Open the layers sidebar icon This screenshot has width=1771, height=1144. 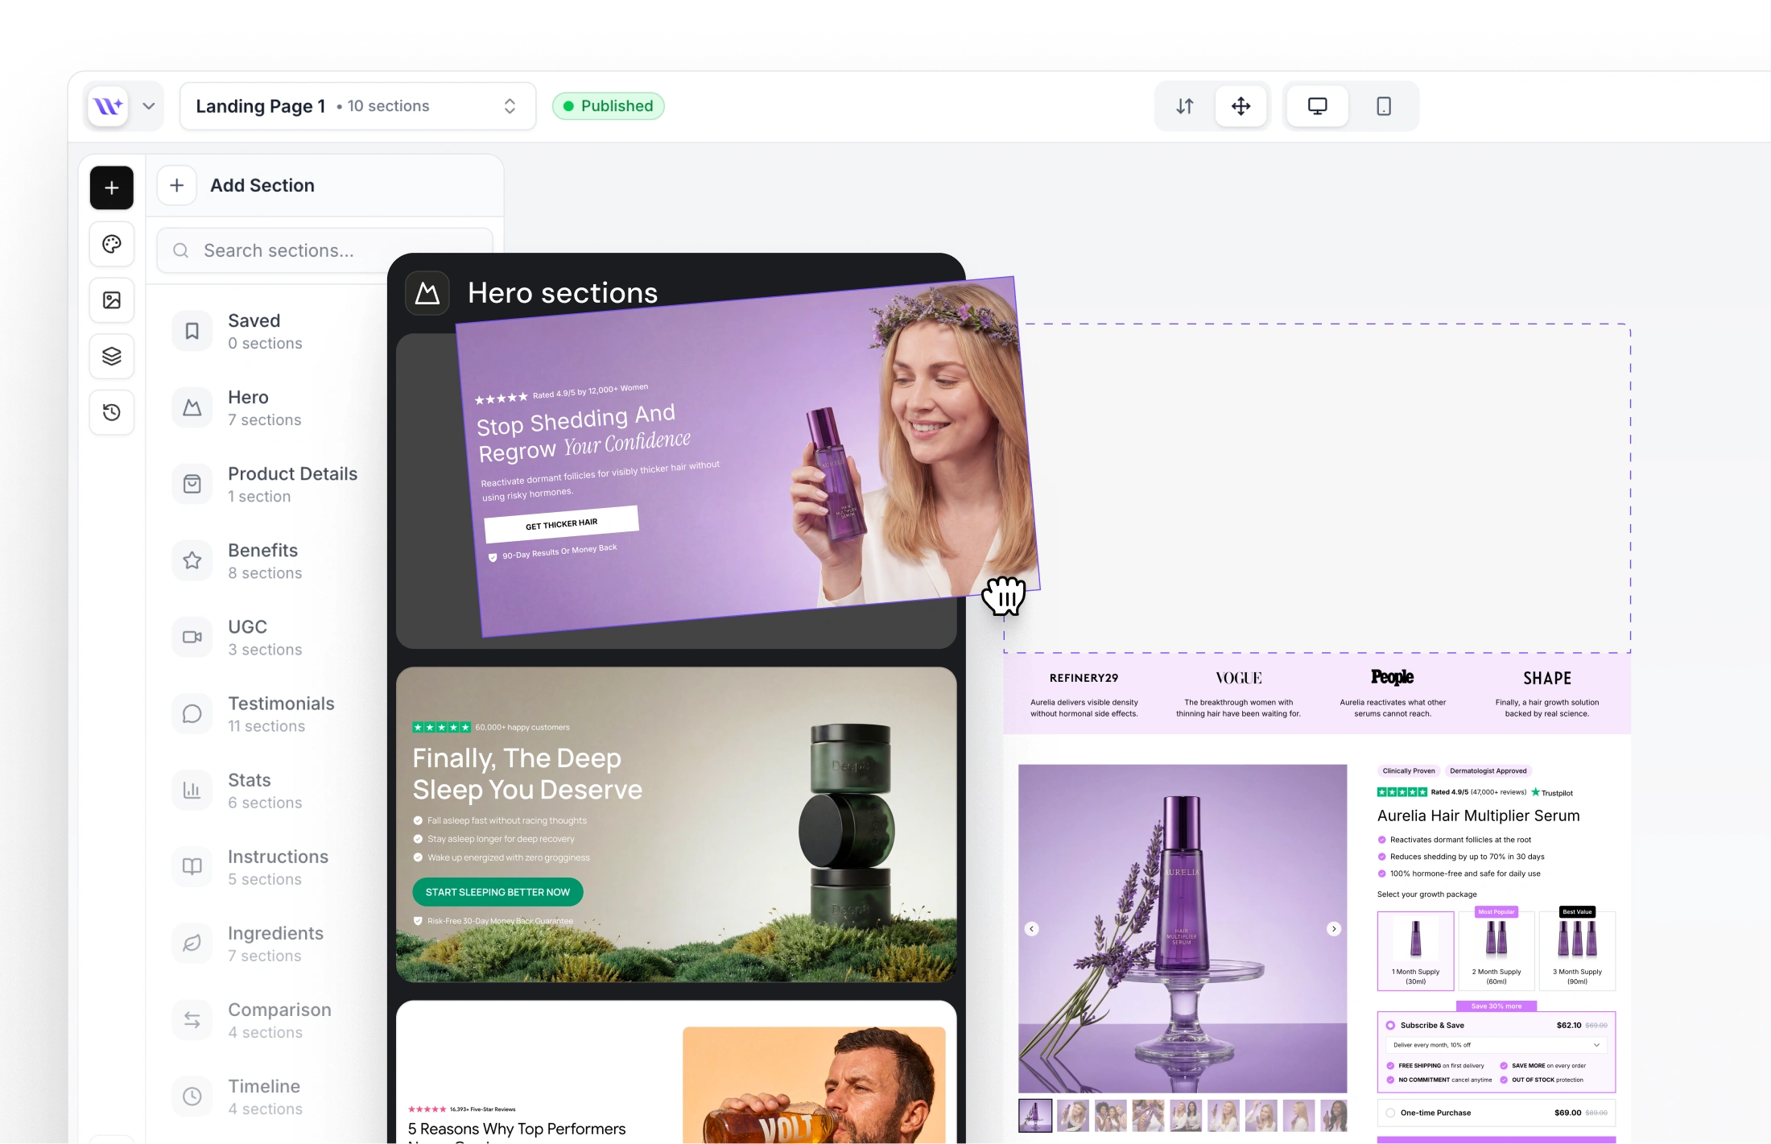pyautogui.click(x=112, y=356)
